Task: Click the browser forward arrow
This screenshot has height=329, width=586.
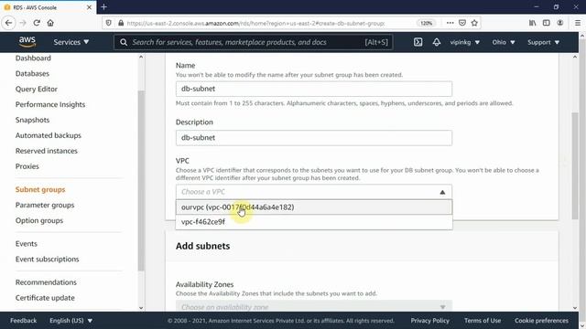Action: [x=23, y=23]
